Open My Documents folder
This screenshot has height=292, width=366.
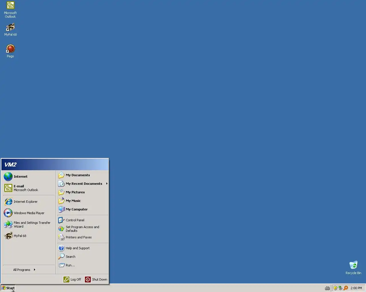click(83, 175)
